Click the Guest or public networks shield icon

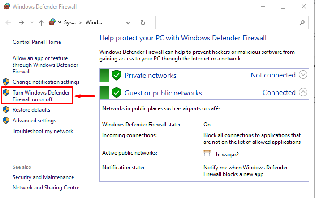click(x=117, y=93)
